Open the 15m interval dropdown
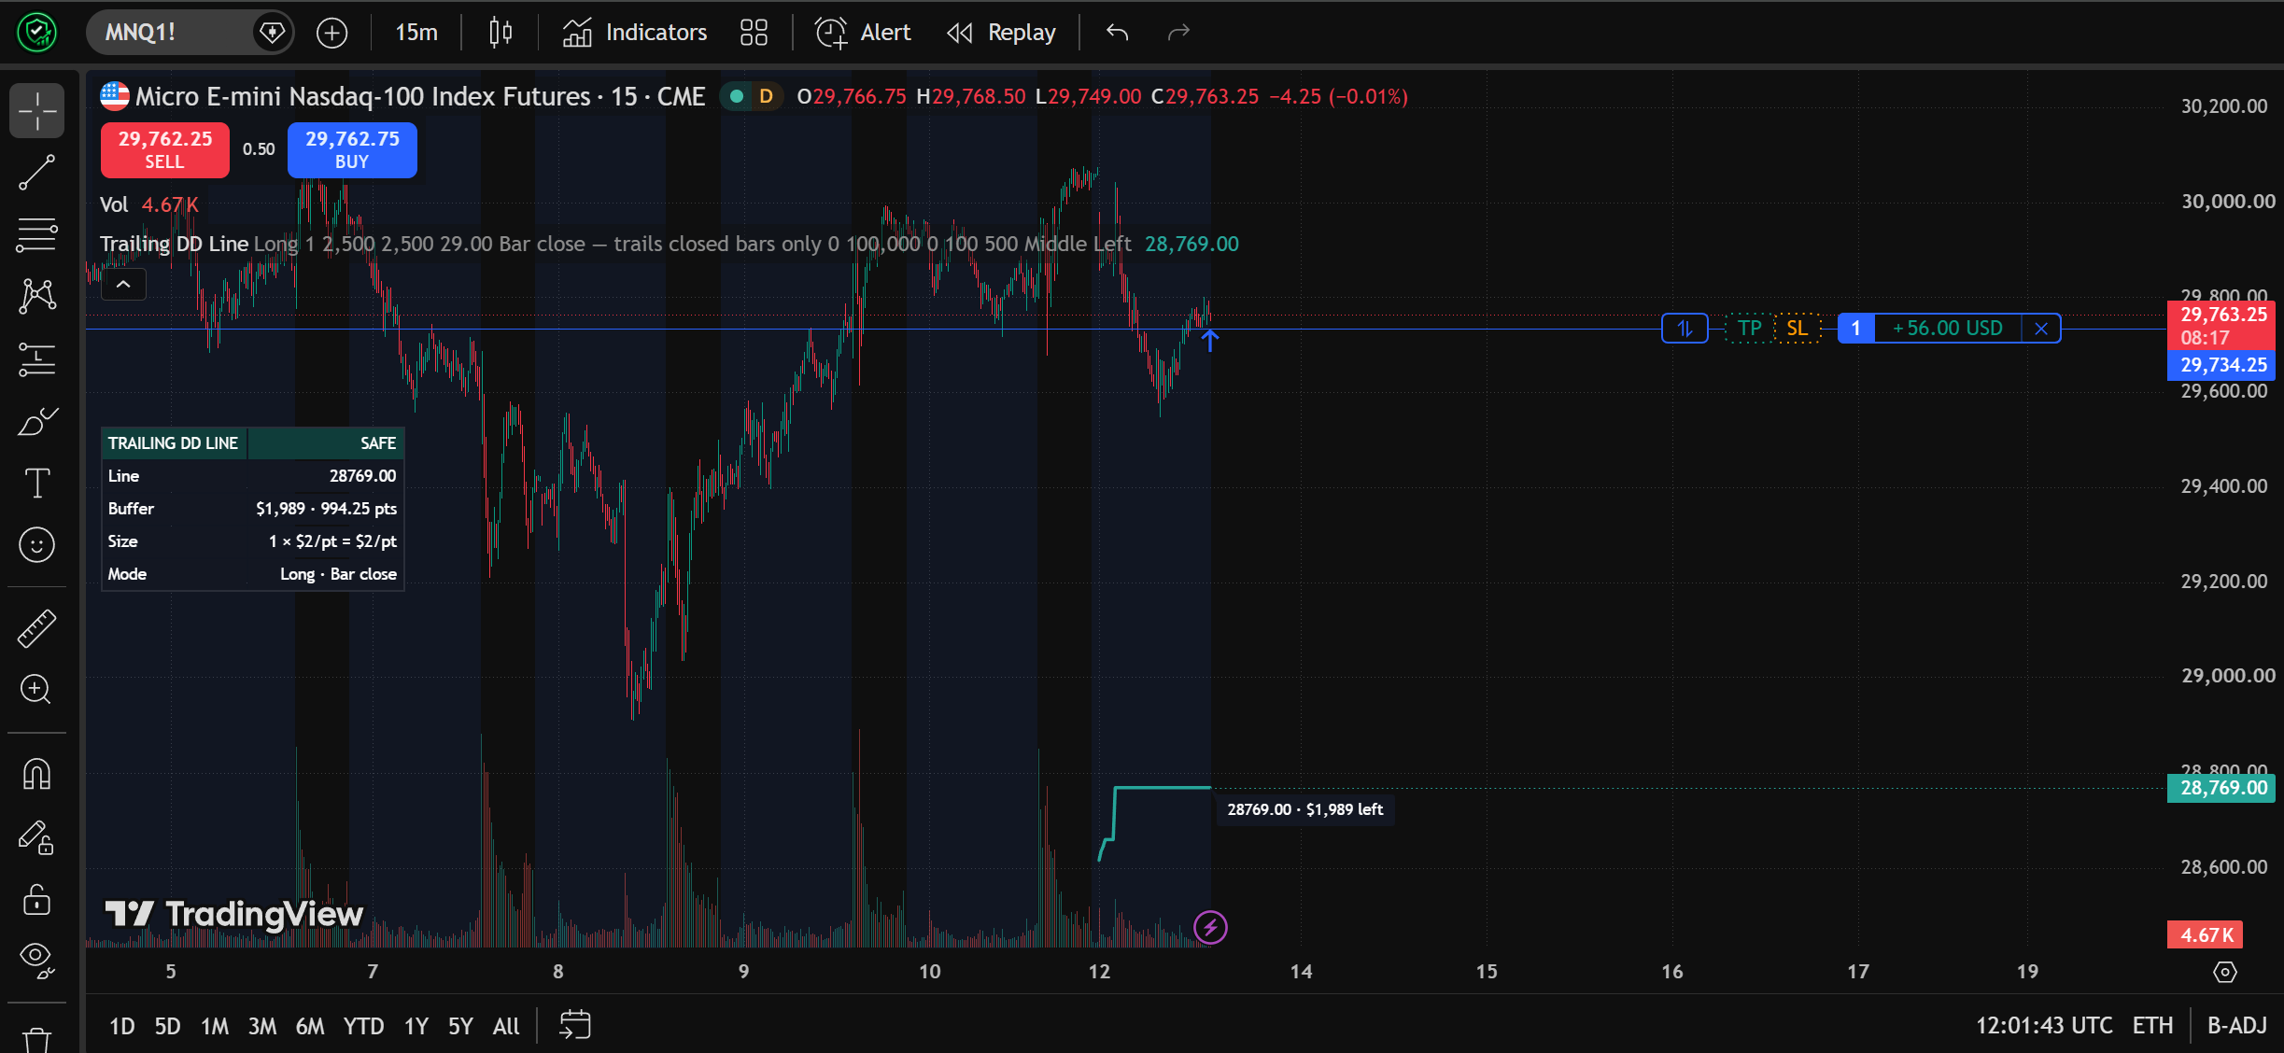This screenshot has width=2284, height=1053. 416,33
